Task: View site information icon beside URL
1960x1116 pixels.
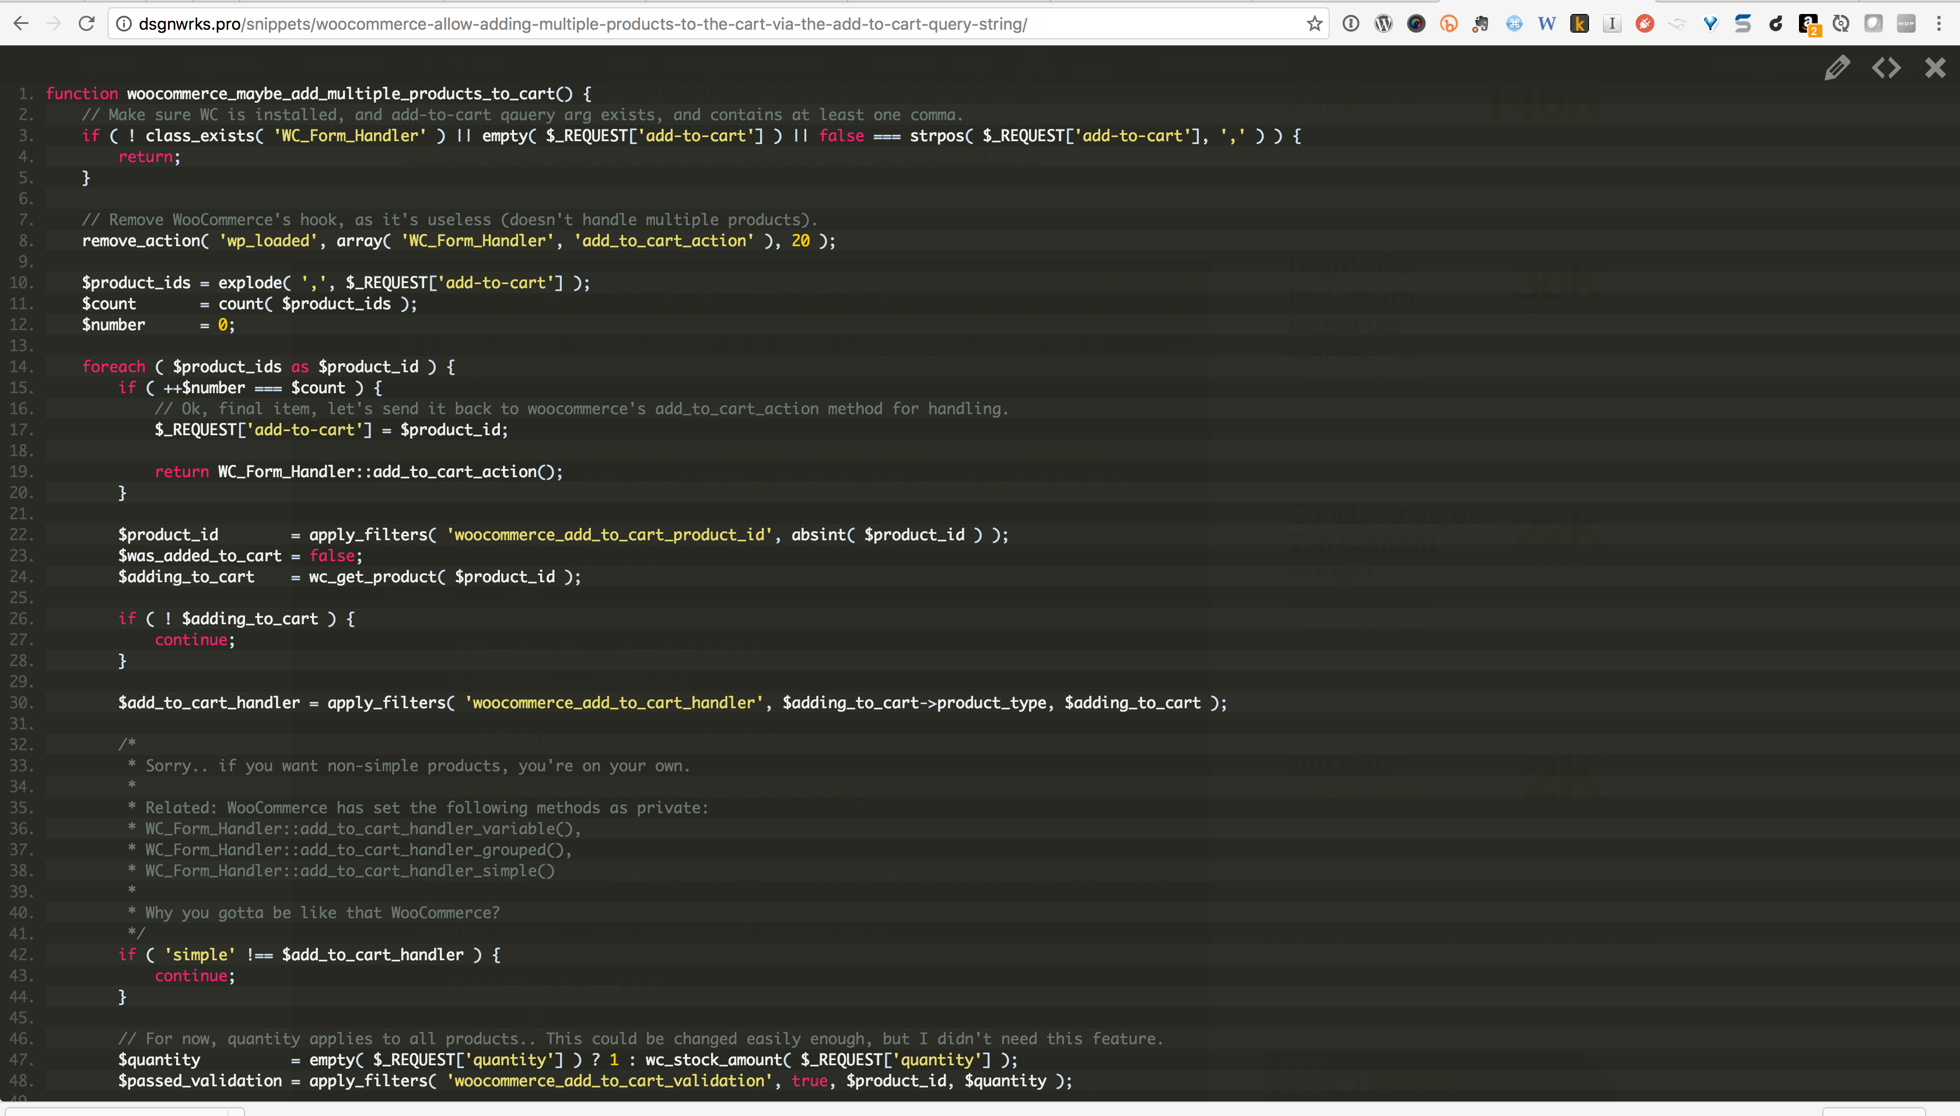Action: pyautogui.click(x=123, y=25)
